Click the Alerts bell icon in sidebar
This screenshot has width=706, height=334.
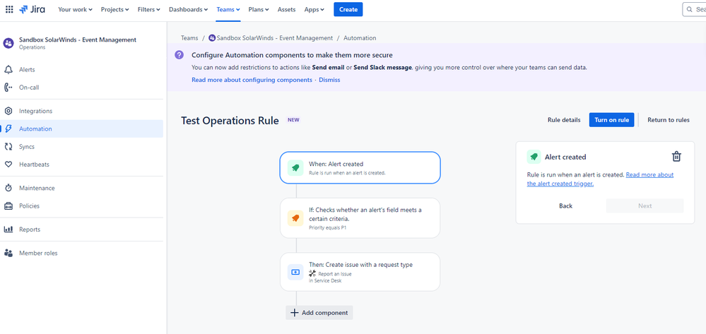pyautogui.click(x=8, y=70)
